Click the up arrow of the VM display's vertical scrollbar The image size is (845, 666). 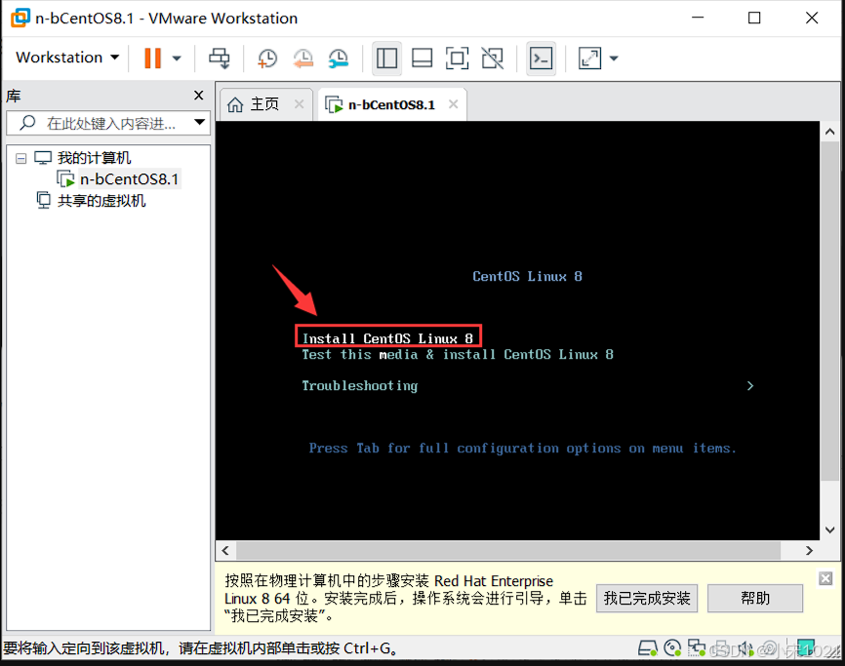coord(830,132)
